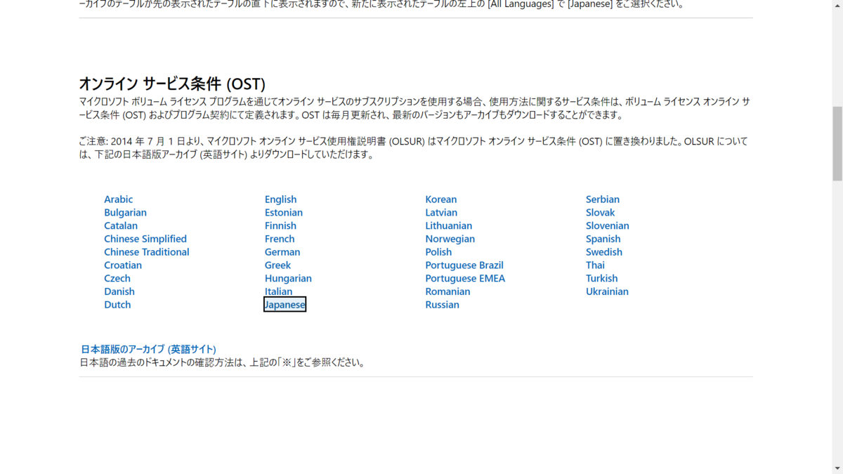843x474 pixels.
Task: Choose the Ukrainian link
Action: coord(607,291)
